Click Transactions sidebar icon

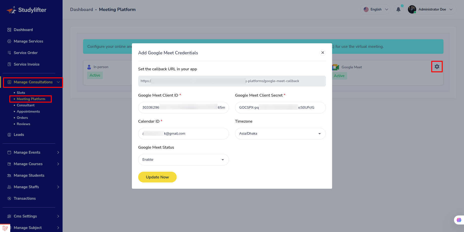(9, 198)
